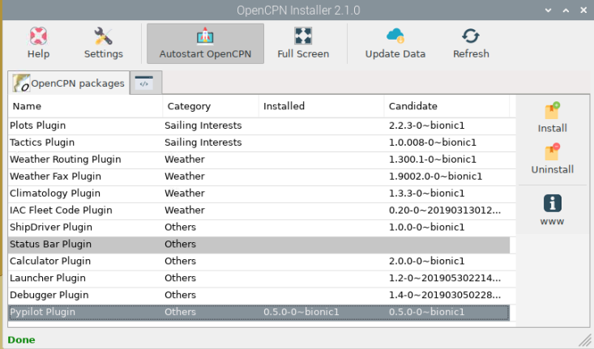The image size is (594, 349).
Task: Minimize the OpenCPN Installer window
Action: 548,11
